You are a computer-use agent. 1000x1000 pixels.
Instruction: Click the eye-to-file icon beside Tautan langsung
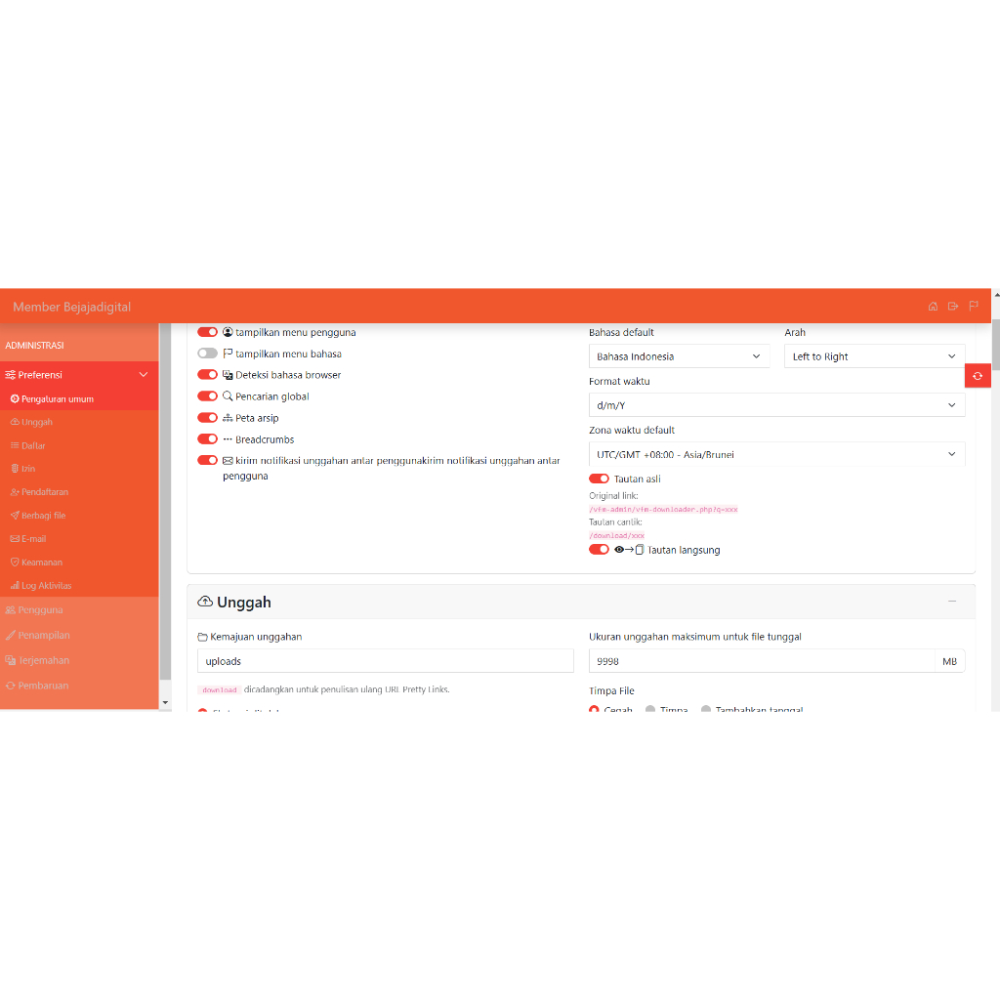pyautogui.click(x=629, y=550)
